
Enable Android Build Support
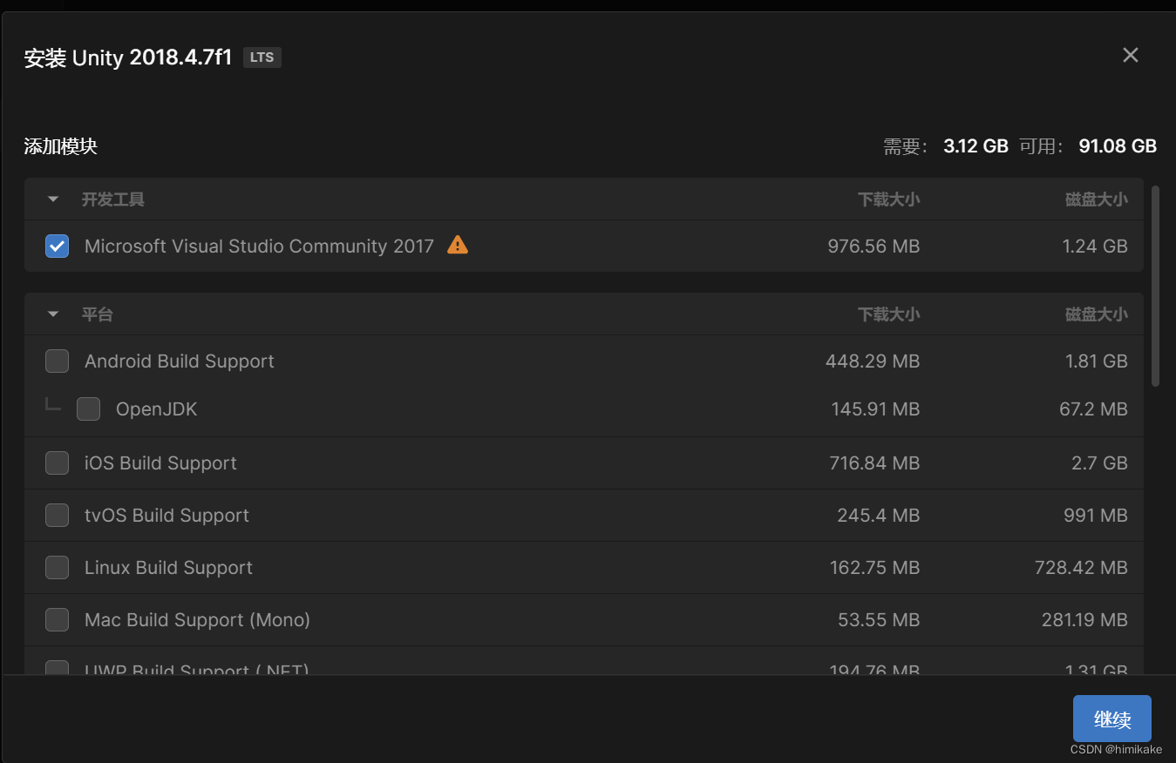[57, 361]
